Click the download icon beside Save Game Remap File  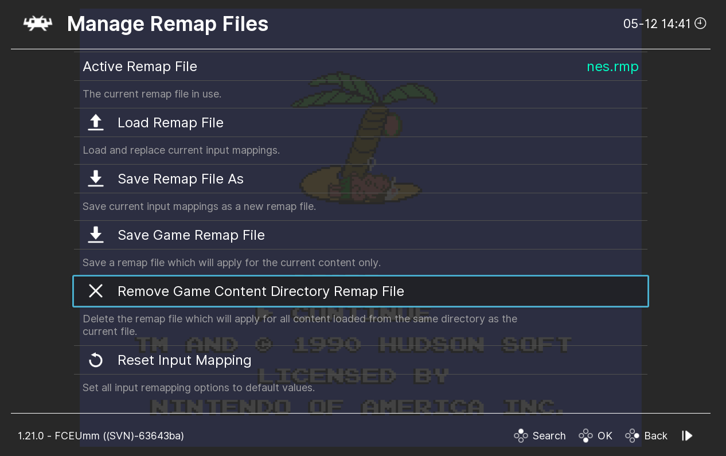(x=96, y=235)
